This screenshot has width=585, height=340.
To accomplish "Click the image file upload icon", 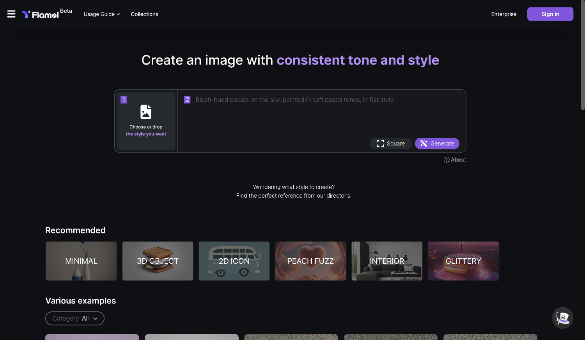I will tap(146, 112).
